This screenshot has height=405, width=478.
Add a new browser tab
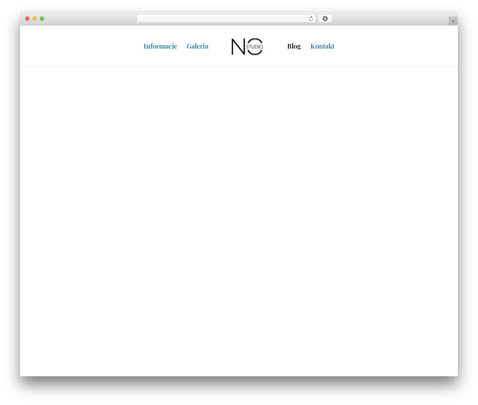[453, 21]
